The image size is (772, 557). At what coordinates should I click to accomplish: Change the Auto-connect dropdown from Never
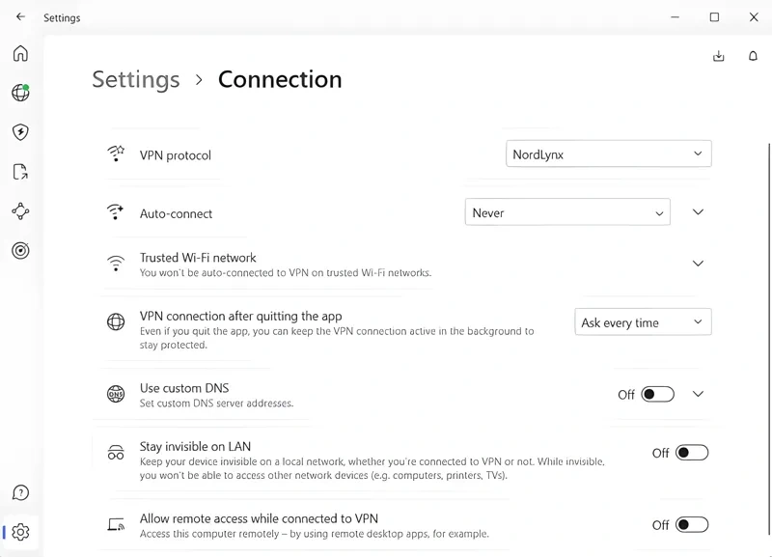(566, 212)
